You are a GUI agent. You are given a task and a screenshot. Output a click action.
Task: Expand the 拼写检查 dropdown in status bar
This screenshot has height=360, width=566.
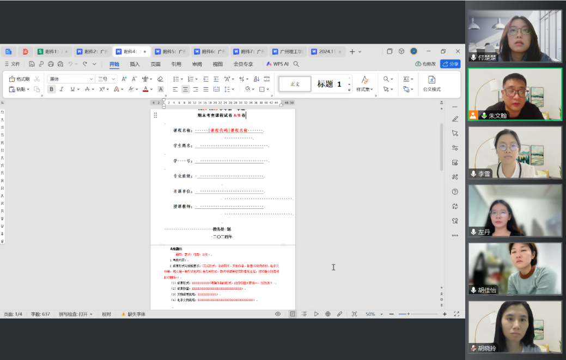(76, 314)
